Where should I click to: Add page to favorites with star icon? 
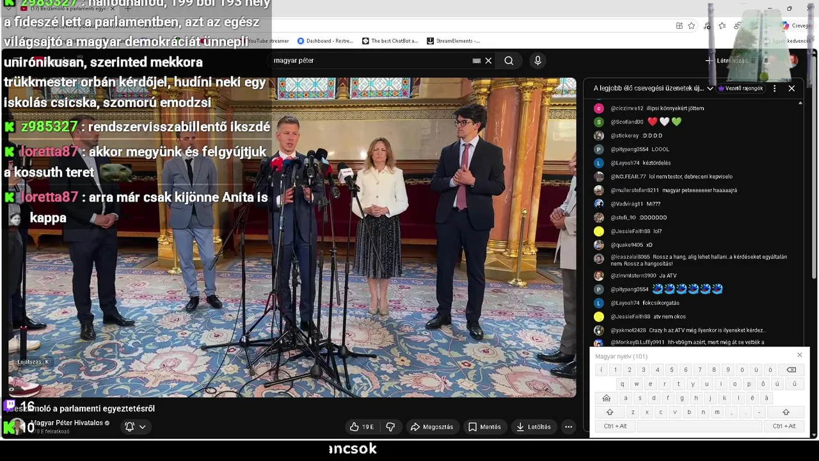coord(692,26)
